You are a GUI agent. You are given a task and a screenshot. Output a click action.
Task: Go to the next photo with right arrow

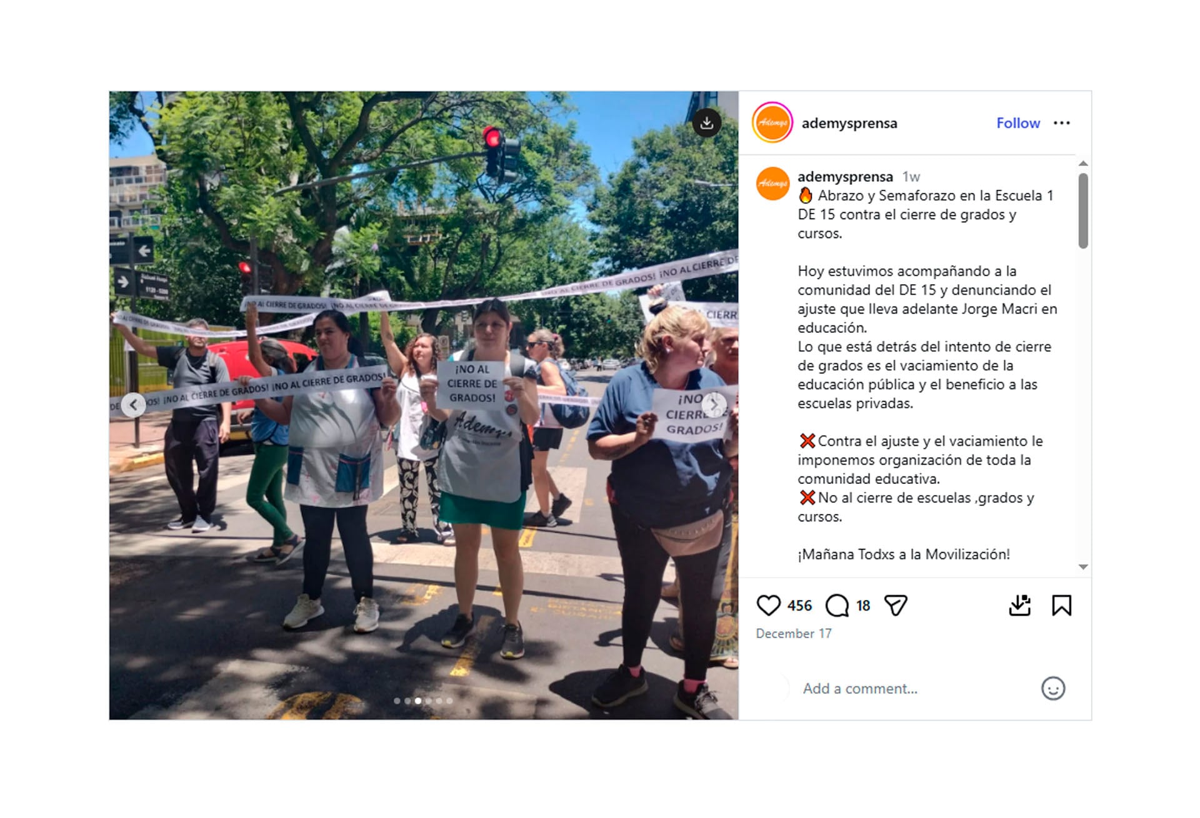click(714, 405)
